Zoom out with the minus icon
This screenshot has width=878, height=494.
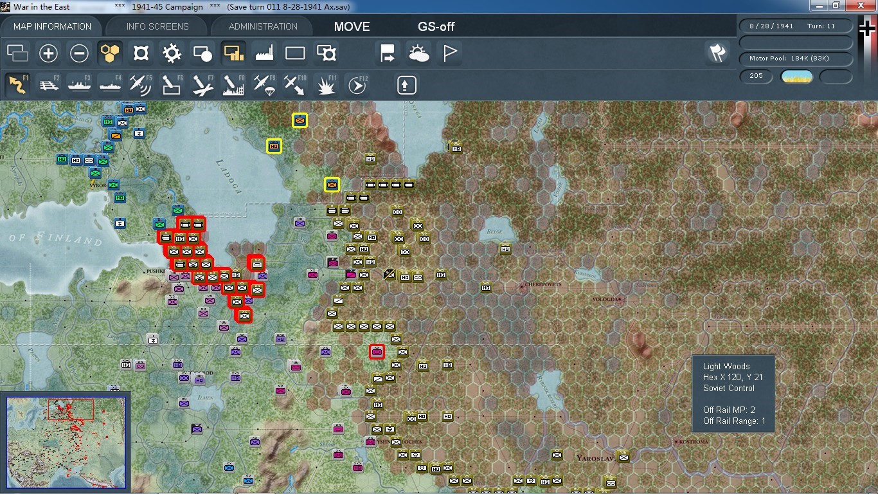point(79,53)
